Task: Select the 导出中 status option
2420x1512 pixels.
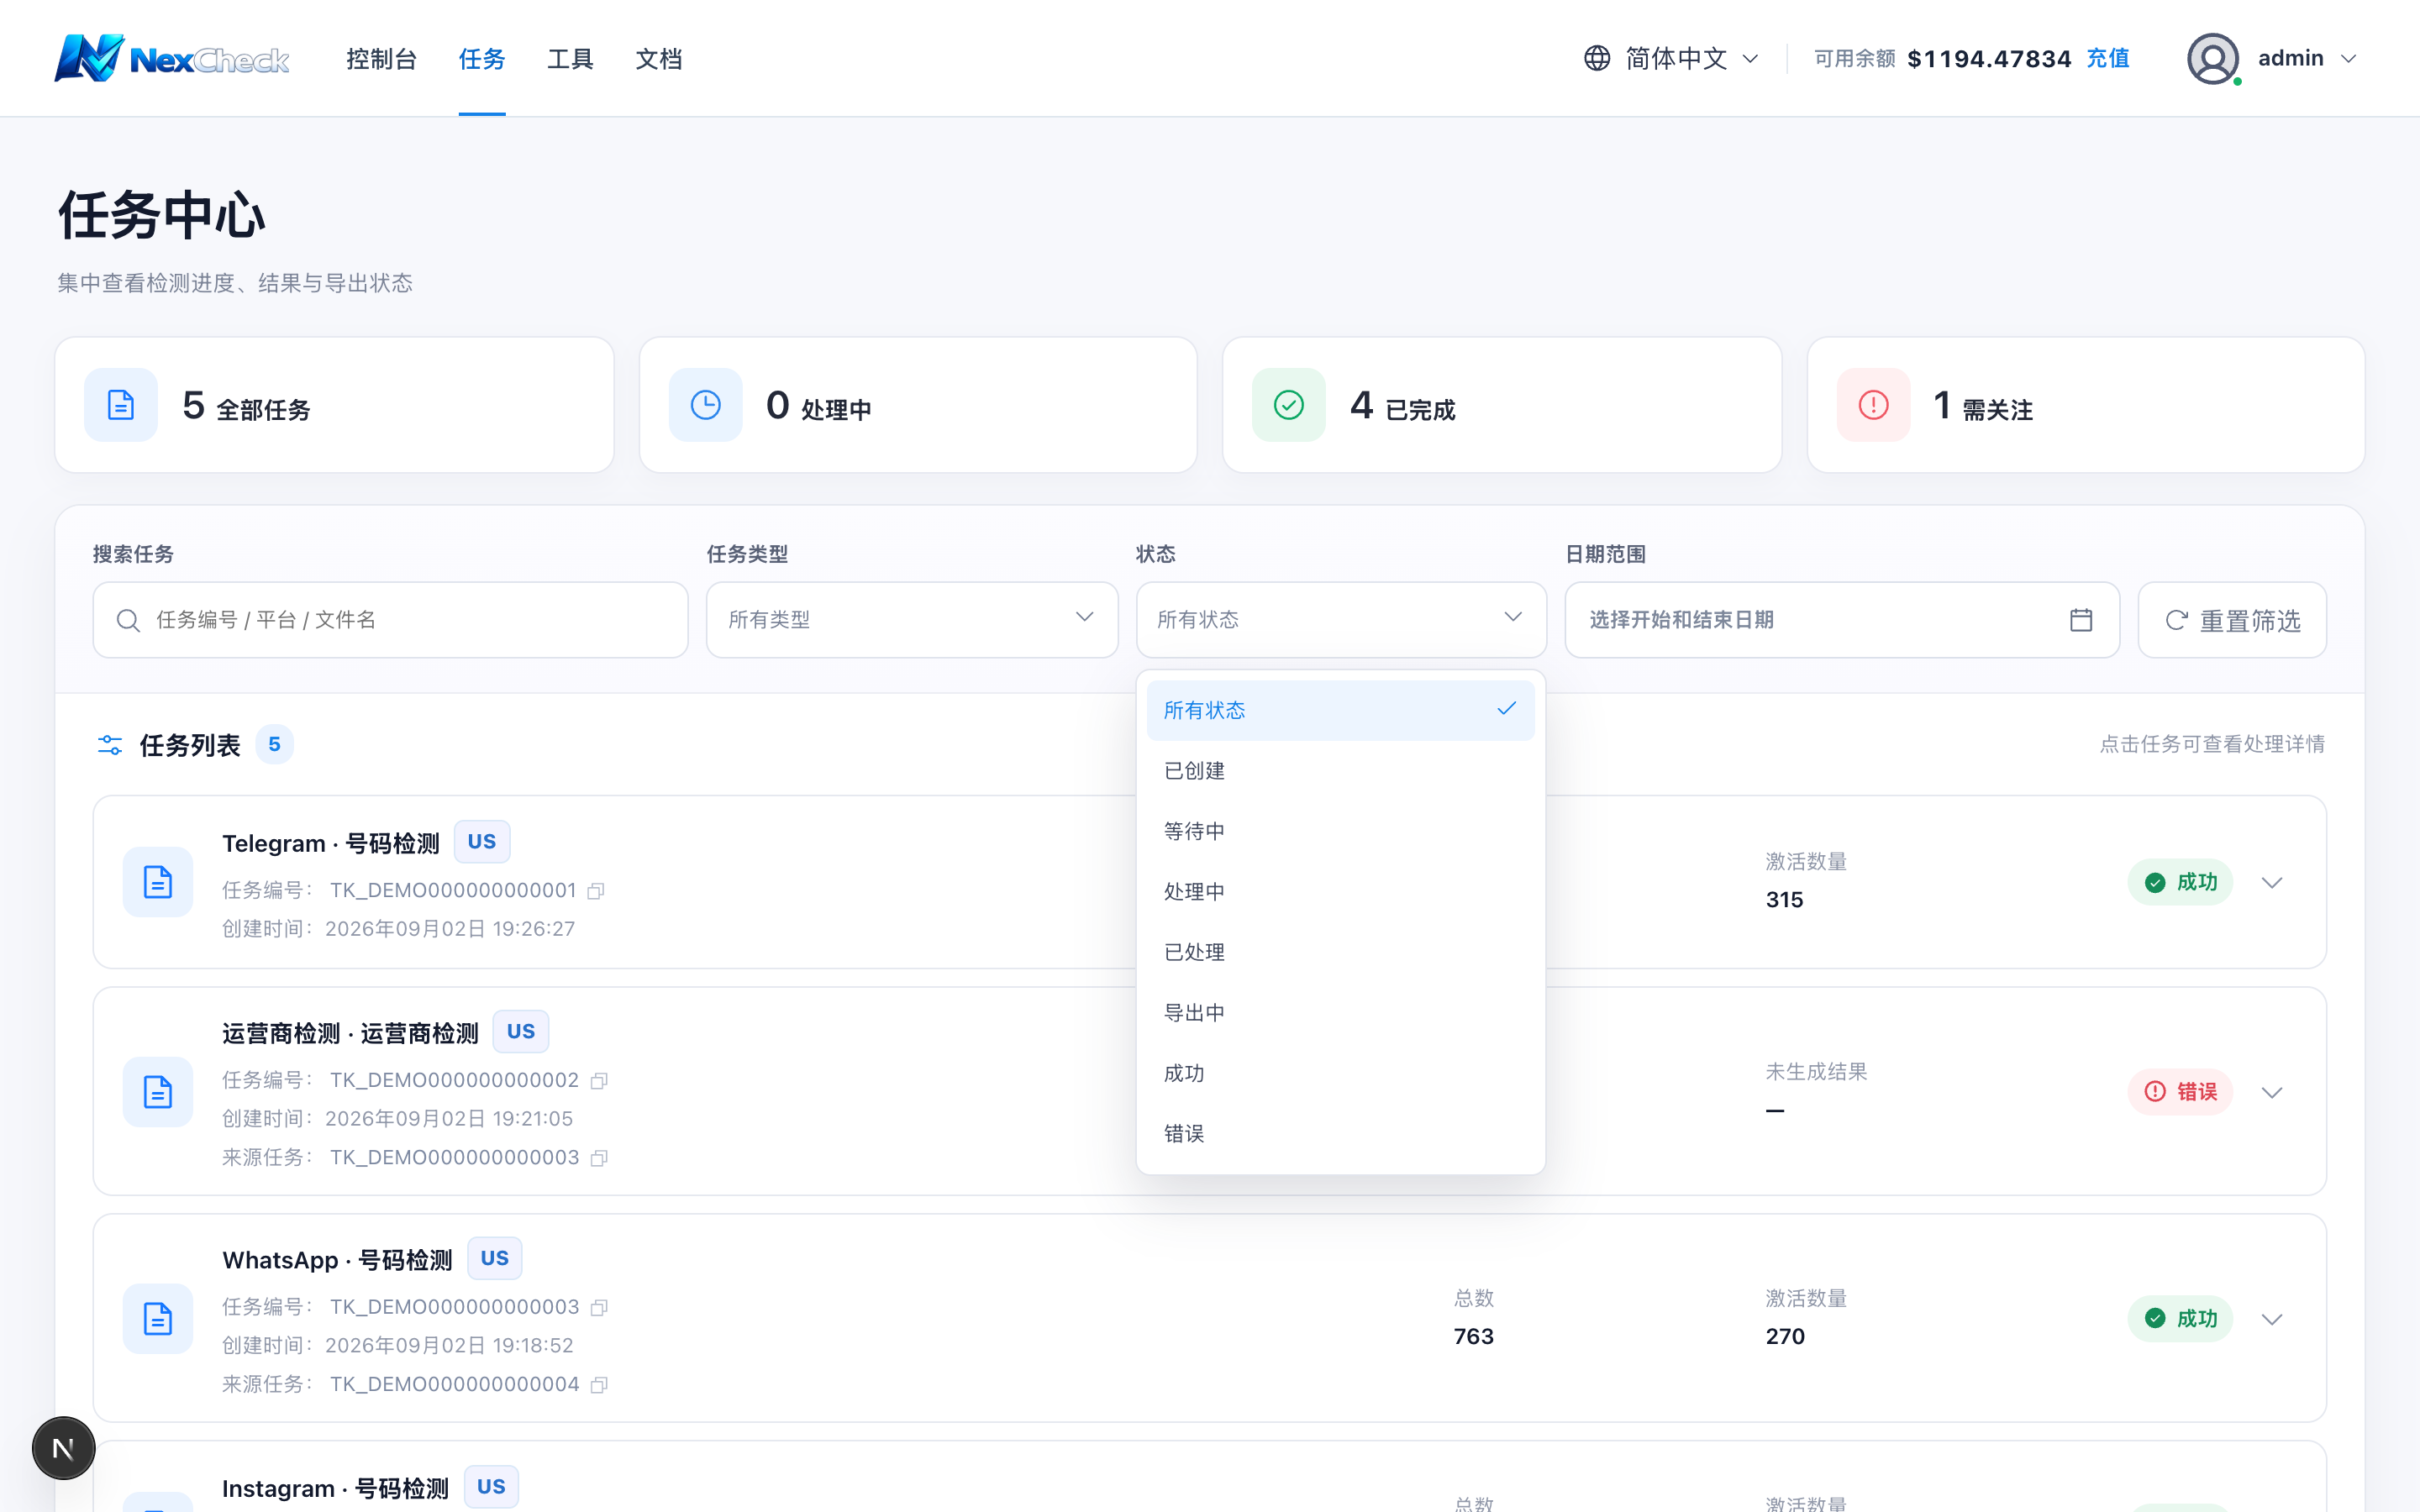Action: pos(1341,1013)
